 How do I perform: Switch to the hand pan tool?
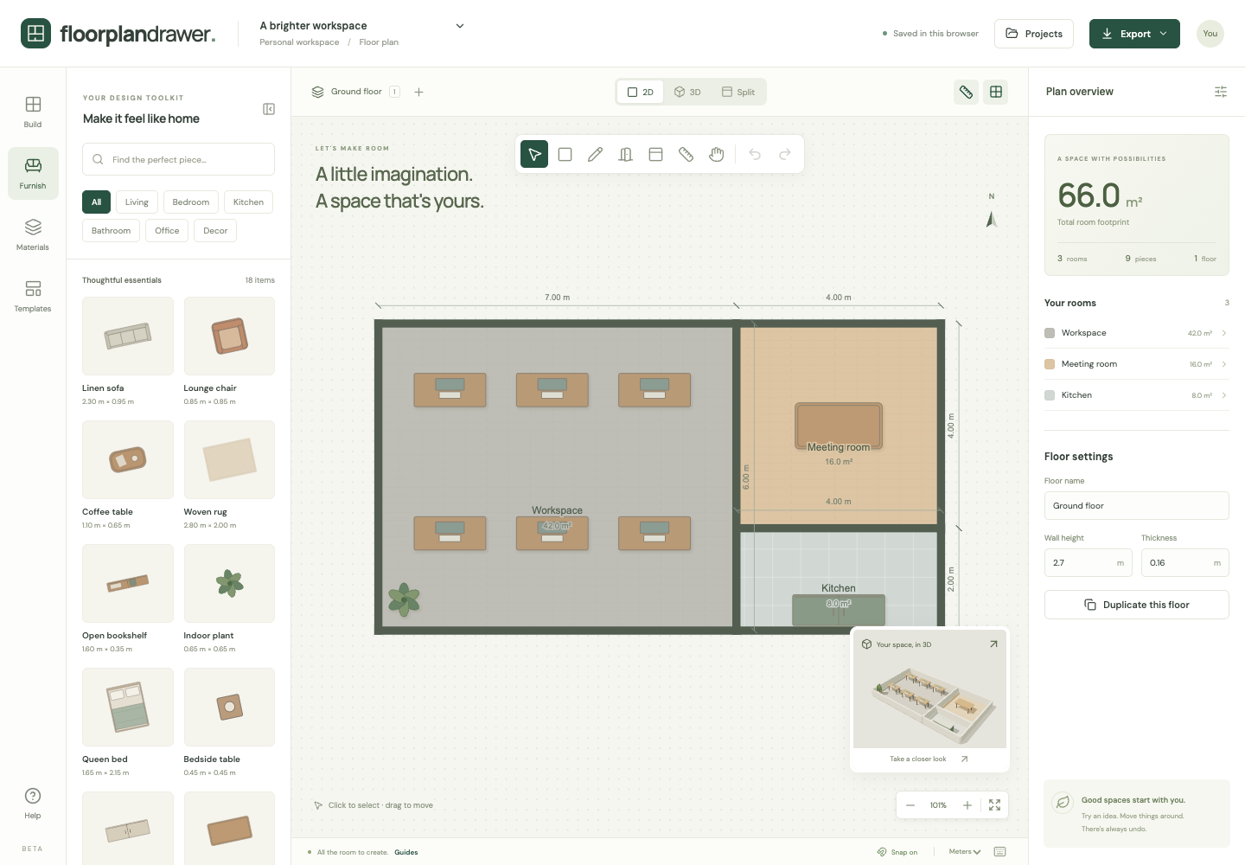coord(717,154)
